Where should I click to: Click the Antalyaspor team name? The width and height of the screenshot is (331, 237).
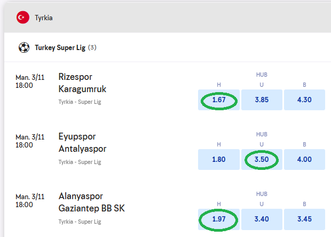[x=82, y=148]
